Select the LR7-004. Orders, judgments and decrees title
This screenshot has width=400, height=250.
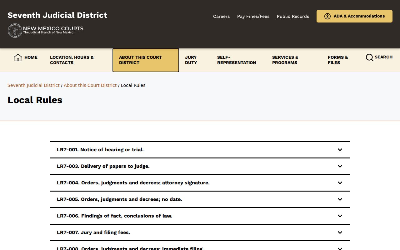[x=133, y=183]
